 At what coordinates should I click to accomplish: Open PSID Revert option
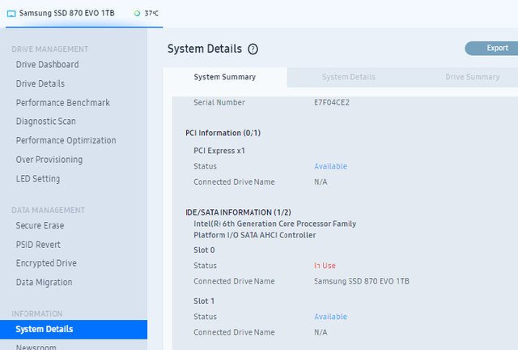pyautogui.click(x=38, y=245)
